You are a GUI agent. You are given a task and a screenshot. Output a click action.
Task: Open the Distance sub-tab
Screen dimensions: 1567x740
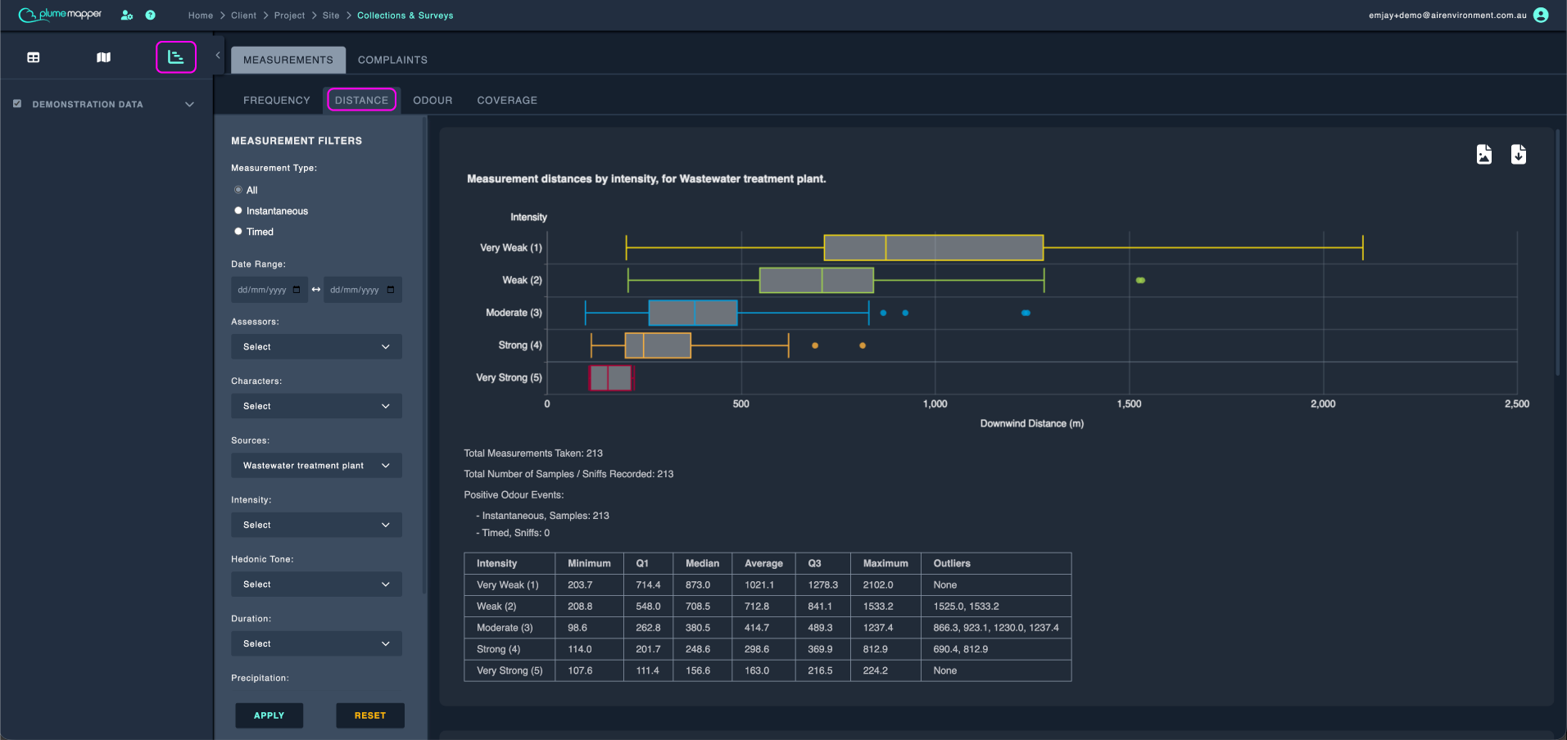[x=361, y=100]
